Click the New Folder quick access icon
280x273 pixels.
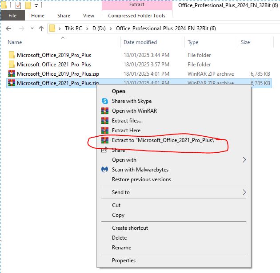pyautogui.click(x=28, y=5)
